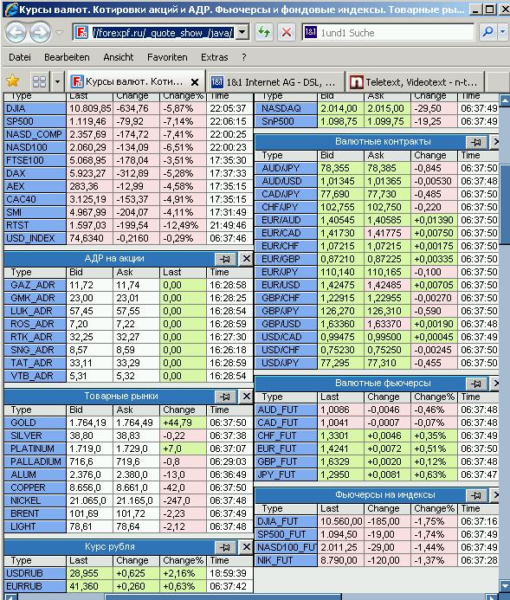Select the JPY_FUT futures row label
The height and width of the screenshot is (600, 510).
point(286,474)
